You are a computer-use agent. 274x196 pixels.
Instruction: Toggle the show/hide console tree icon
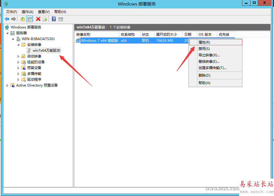[x=30, y=19]
